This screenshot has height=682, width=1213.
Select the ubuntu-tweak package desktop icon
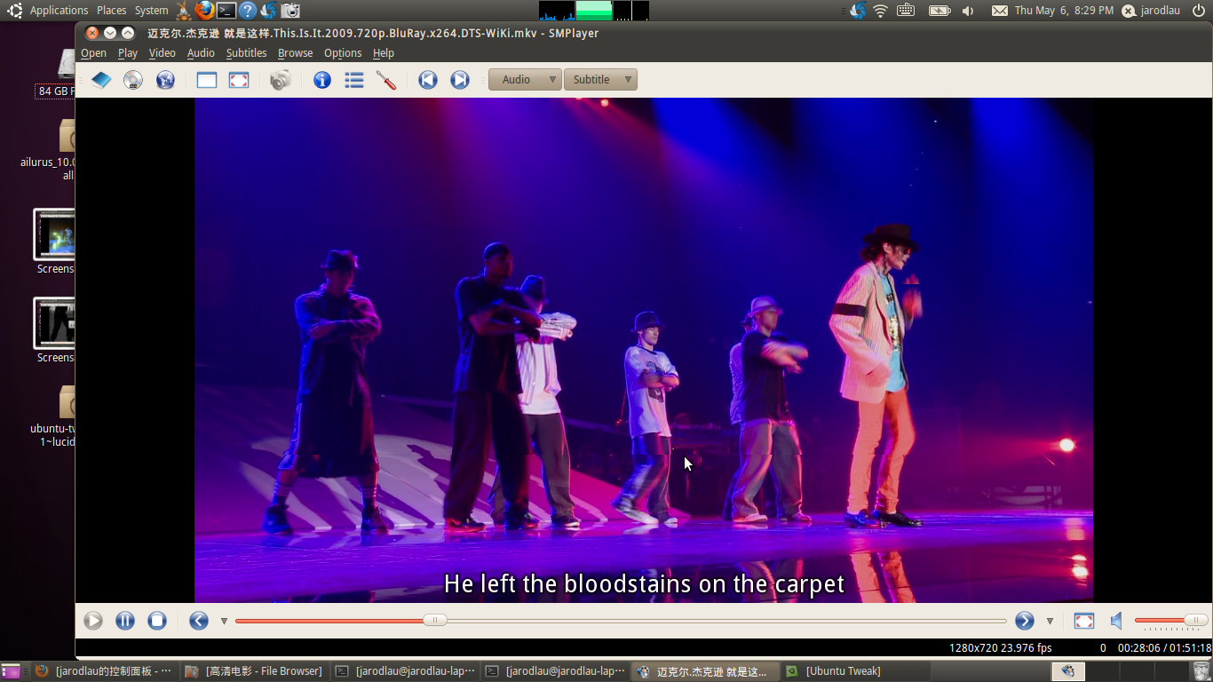pyautogui.click(x=55, y=417)
